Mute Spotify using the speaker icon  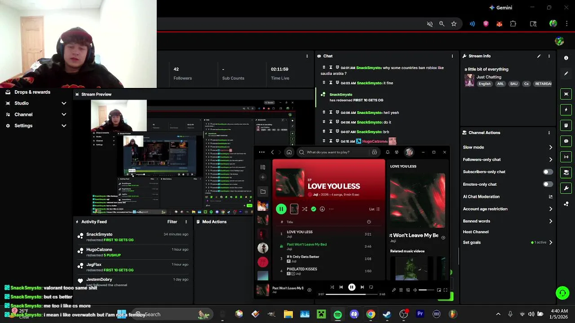coord(415,290)
